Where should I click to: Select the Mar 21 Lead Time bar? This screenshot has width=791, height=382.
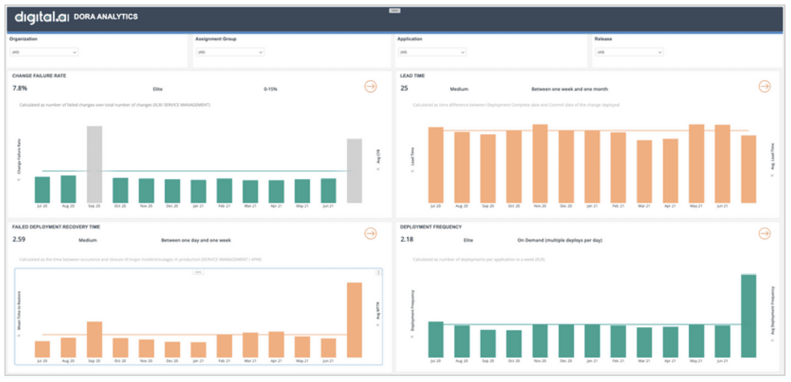coord(645,171)
